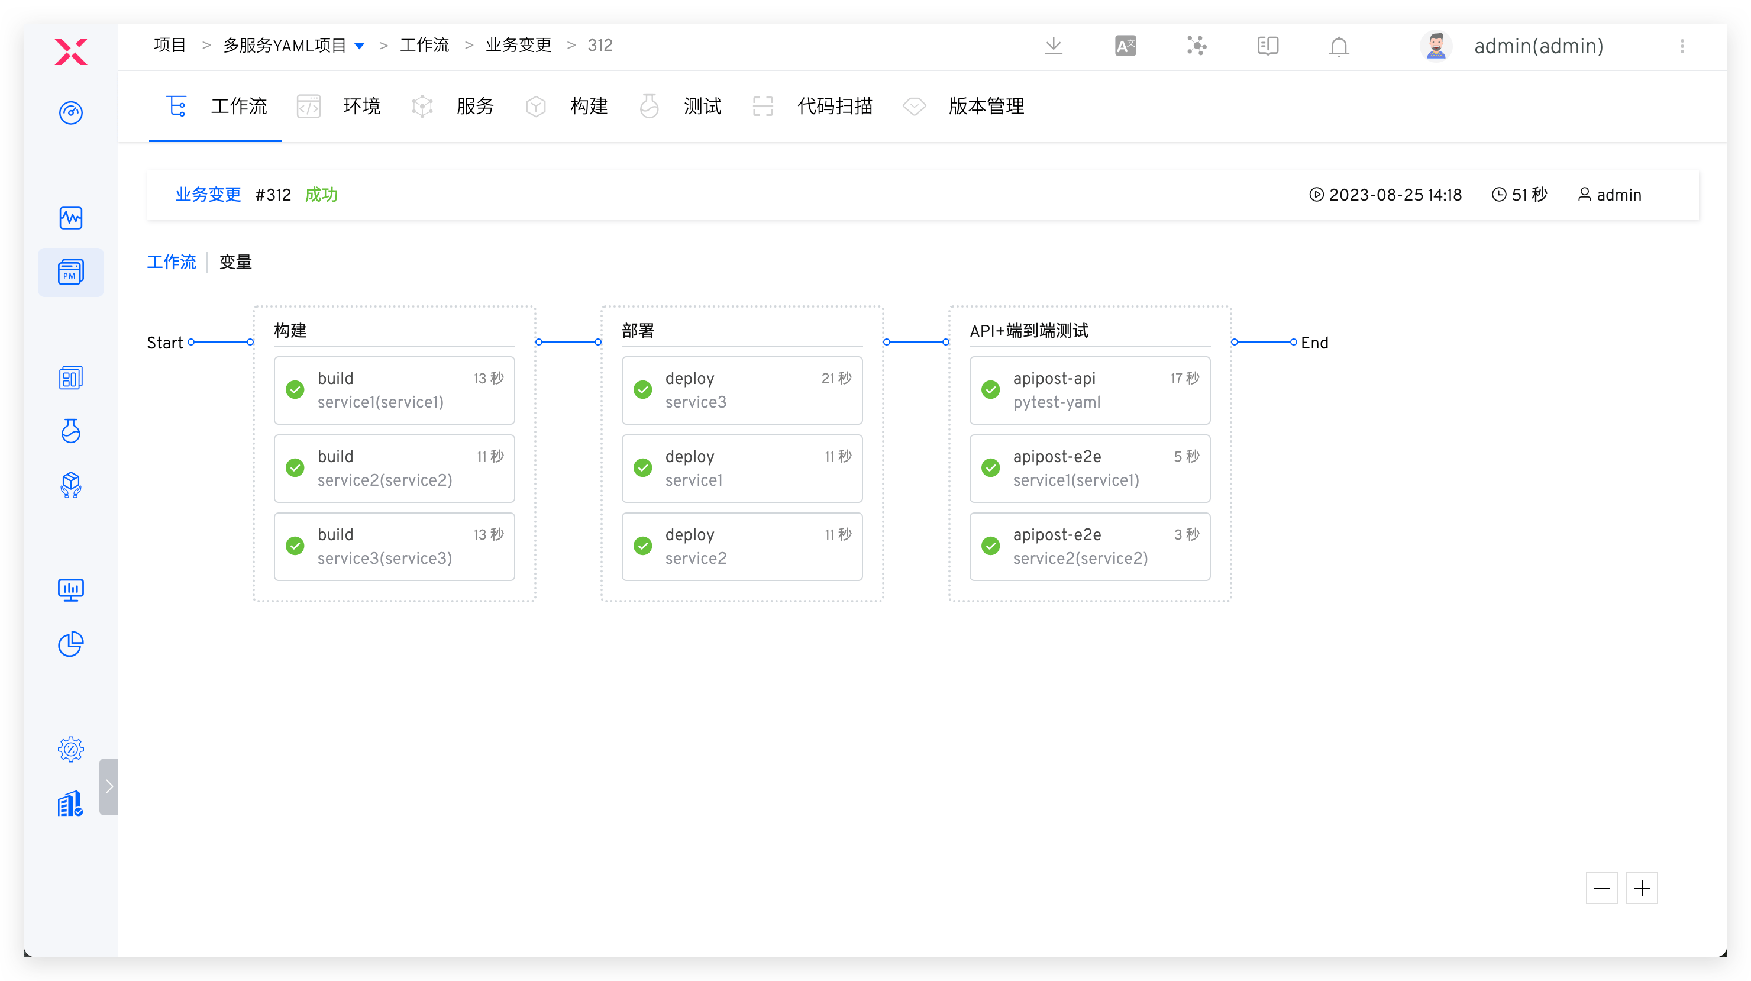
Task: Click the notification bell icon
Action: point(1339,46)
